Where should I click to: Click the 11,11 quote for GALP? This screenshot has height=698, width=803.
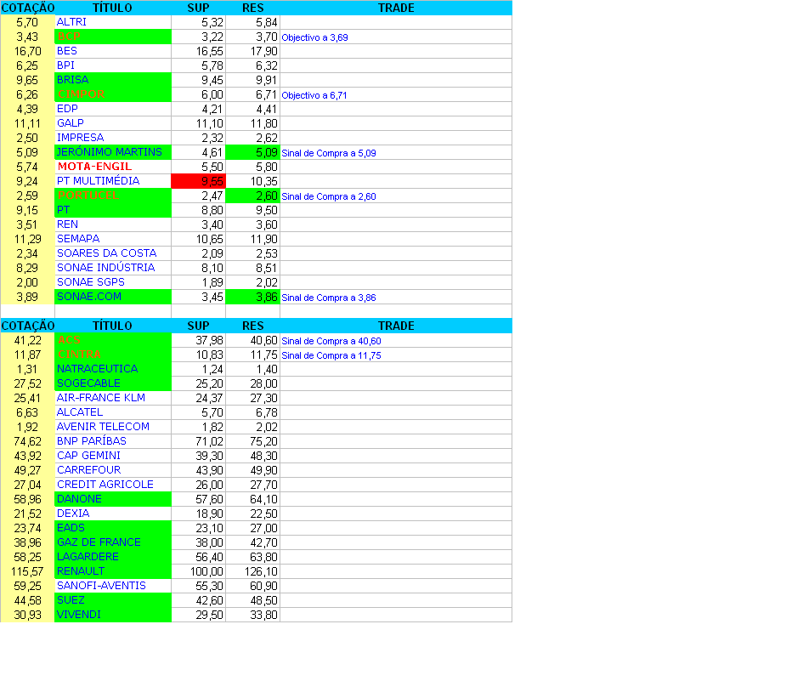pyautogui.click(x=27, y=123)
